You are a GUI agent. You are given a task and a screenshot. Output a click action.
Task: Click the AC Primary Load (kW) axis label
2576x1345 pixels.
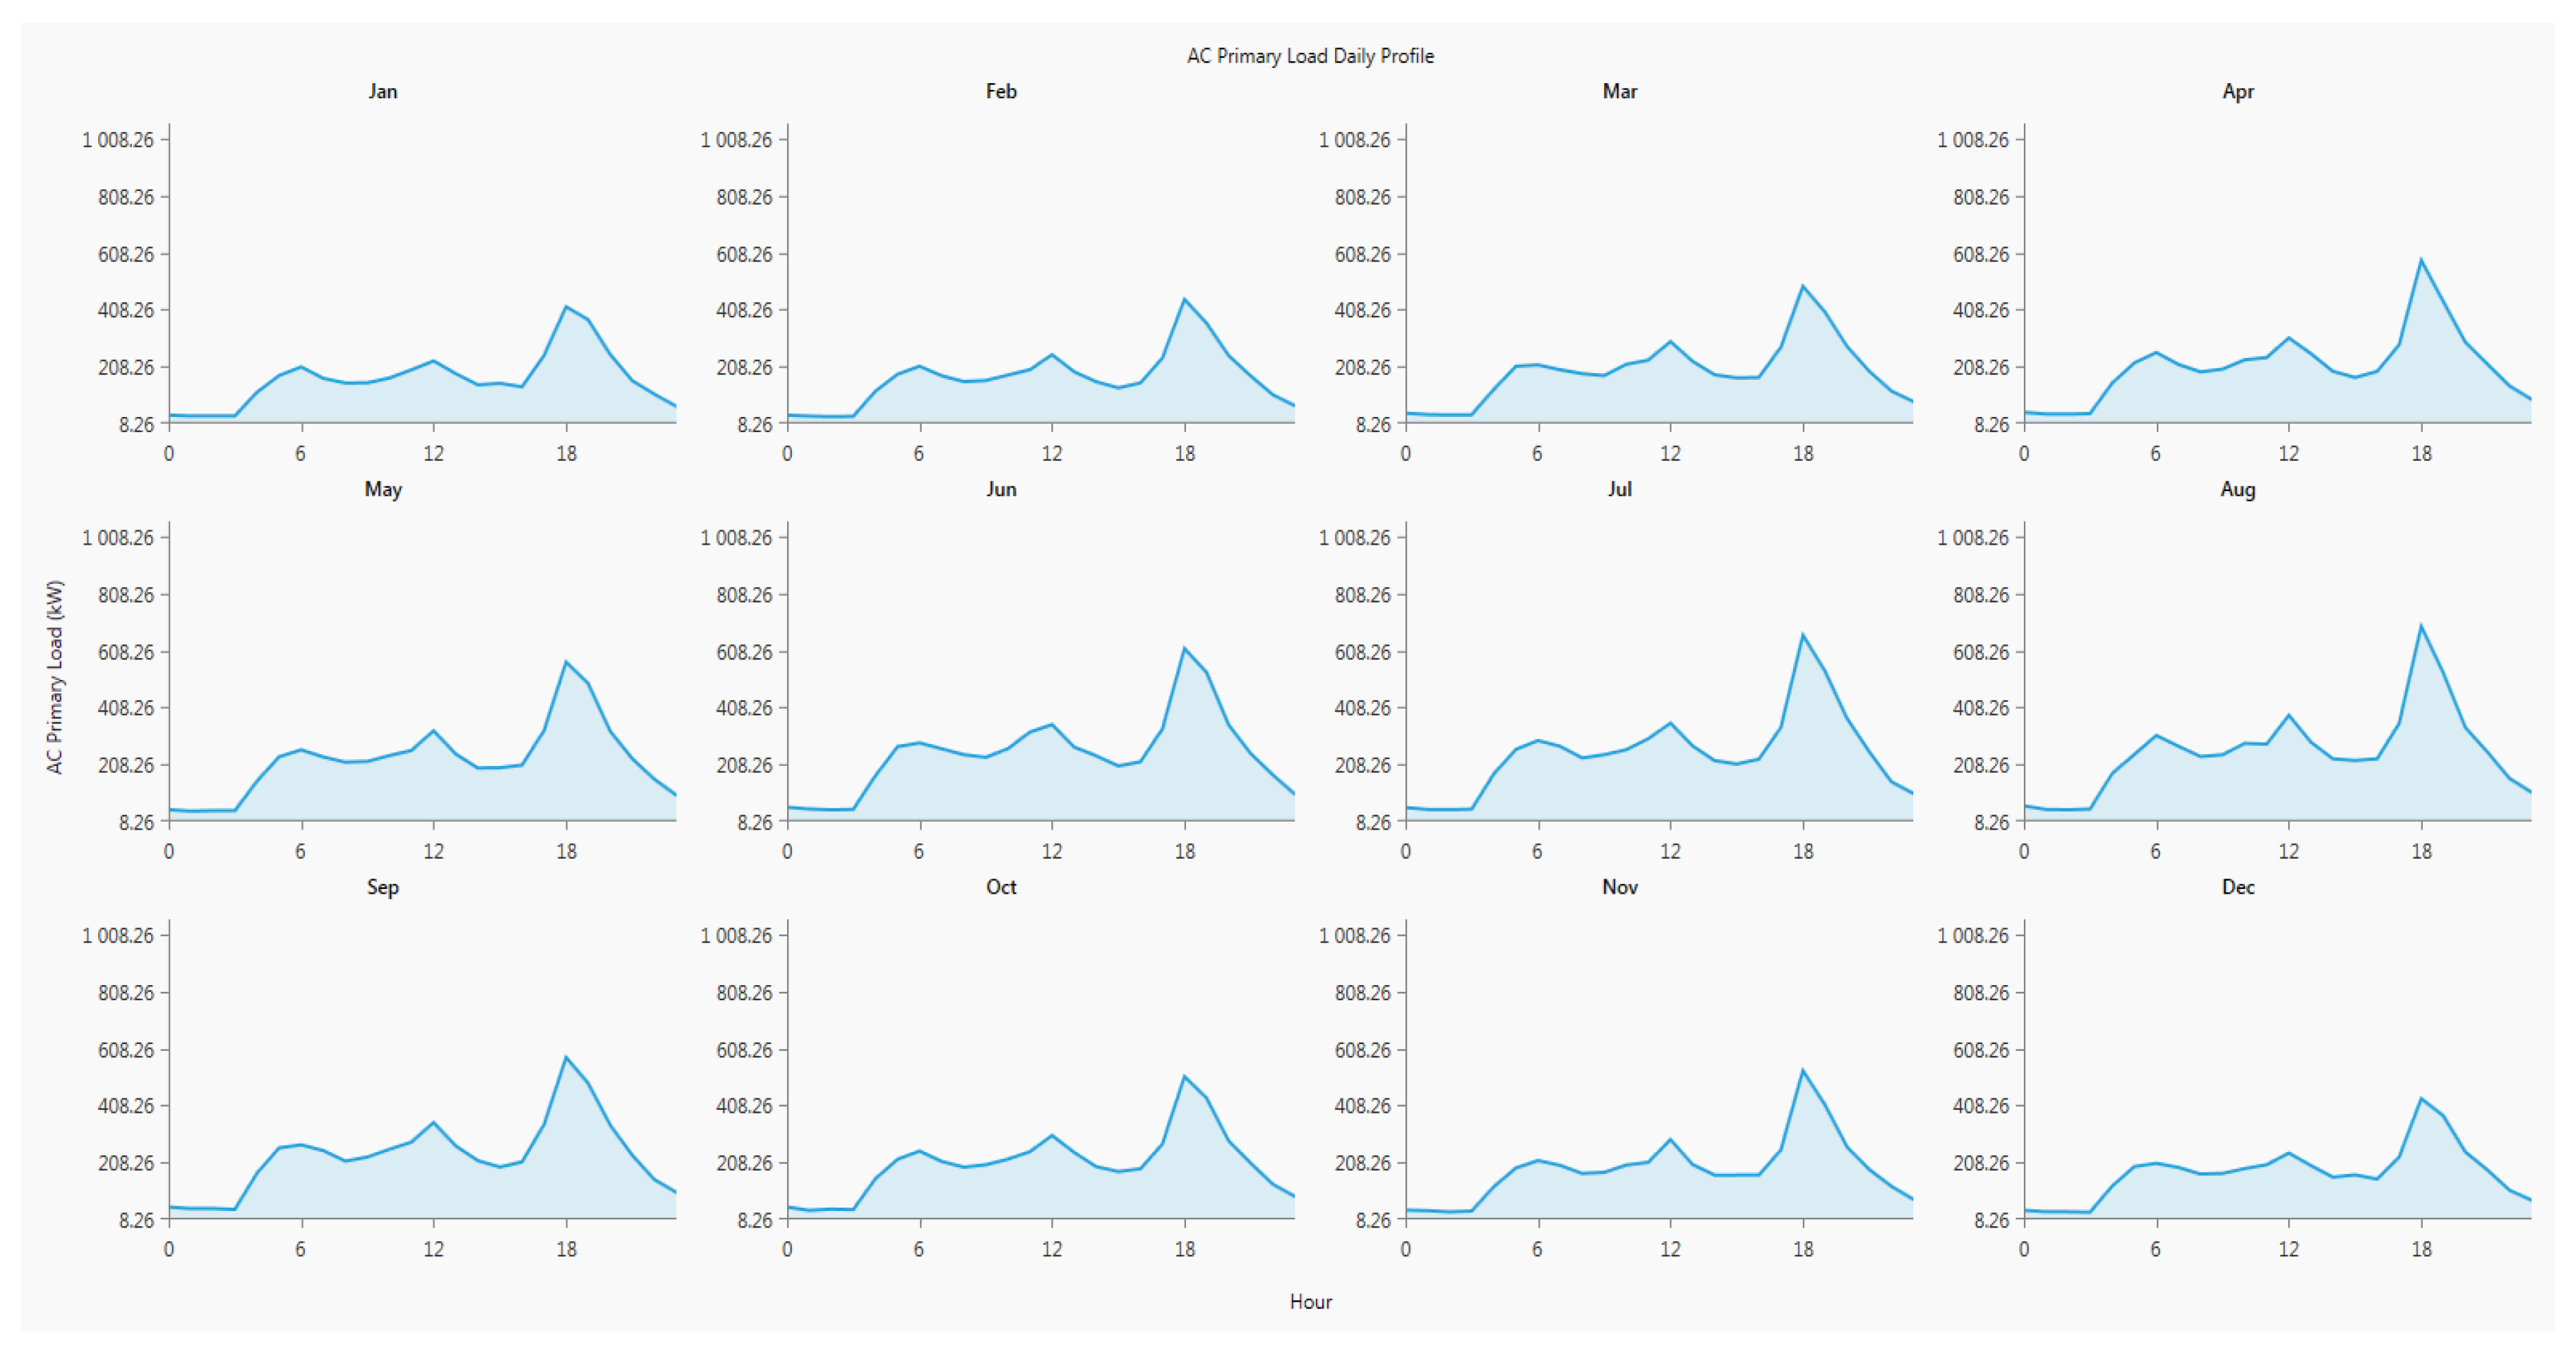click(55, 677)
